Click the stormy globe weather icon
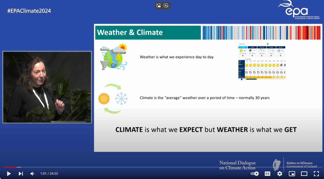The height and width of the screenshot is (179, 324). point(113,57)
